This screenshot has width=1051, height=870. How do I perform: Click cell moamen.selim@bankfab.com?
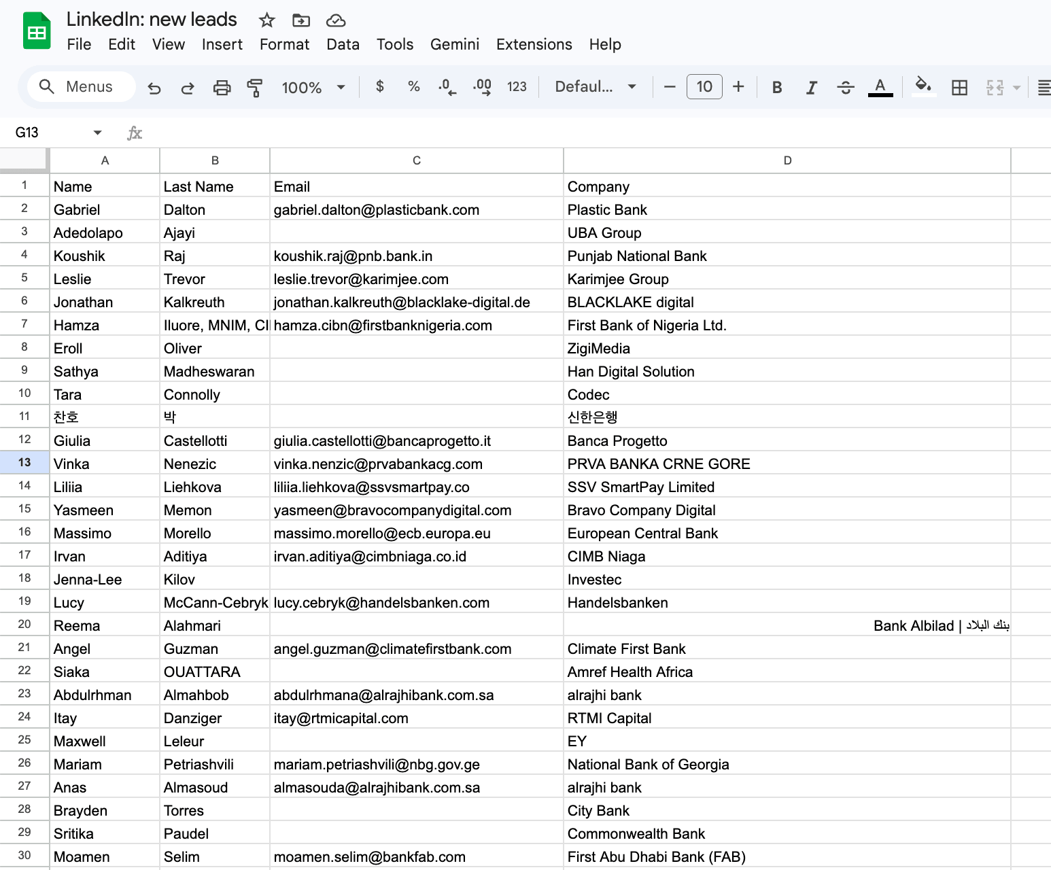(x=417, y=856)
